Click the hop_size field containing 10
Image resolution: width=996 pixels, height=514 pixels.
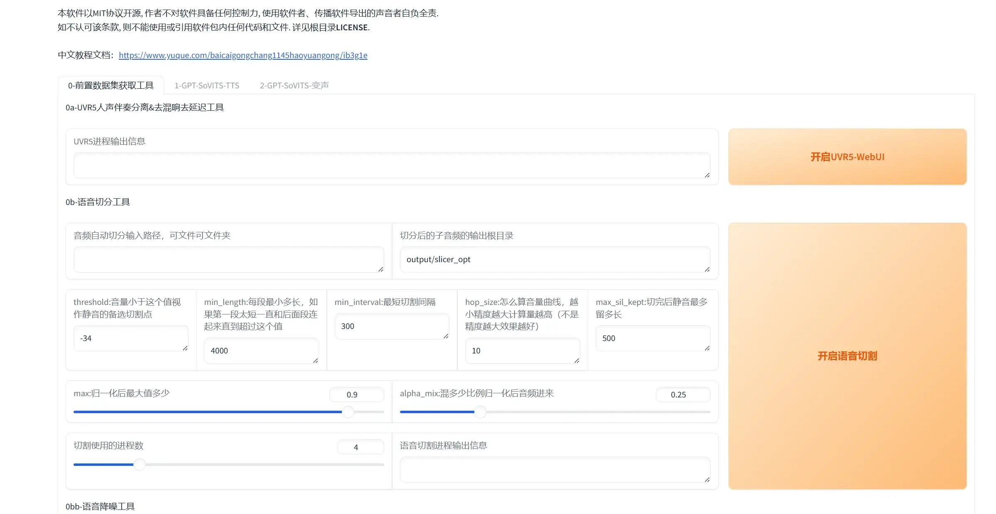522,351
